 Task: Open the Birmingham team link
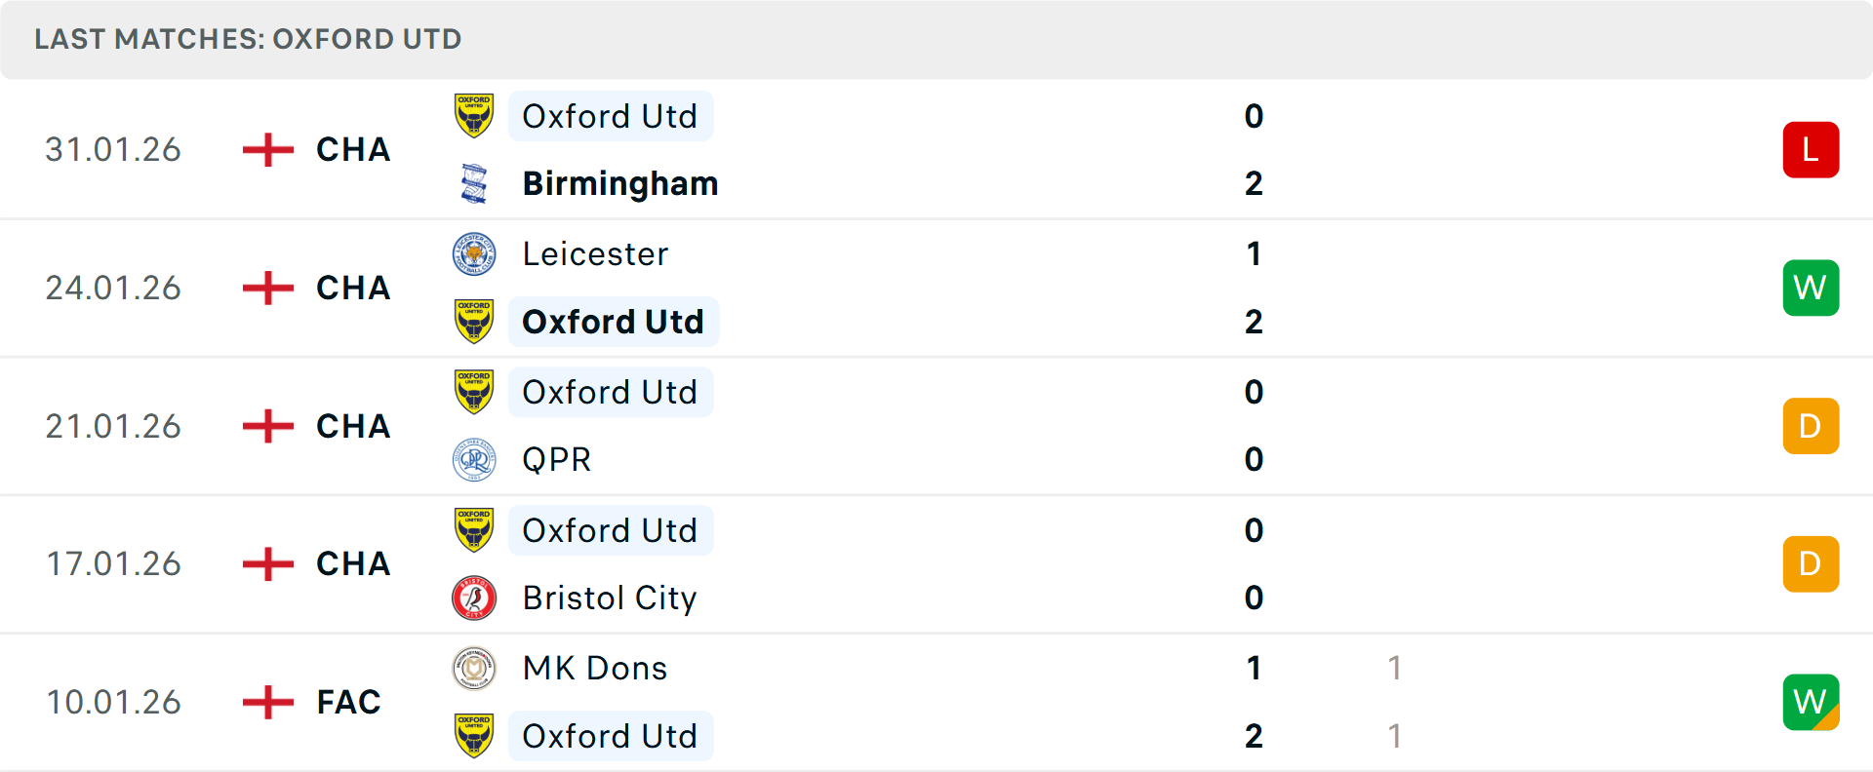[620, 183]
